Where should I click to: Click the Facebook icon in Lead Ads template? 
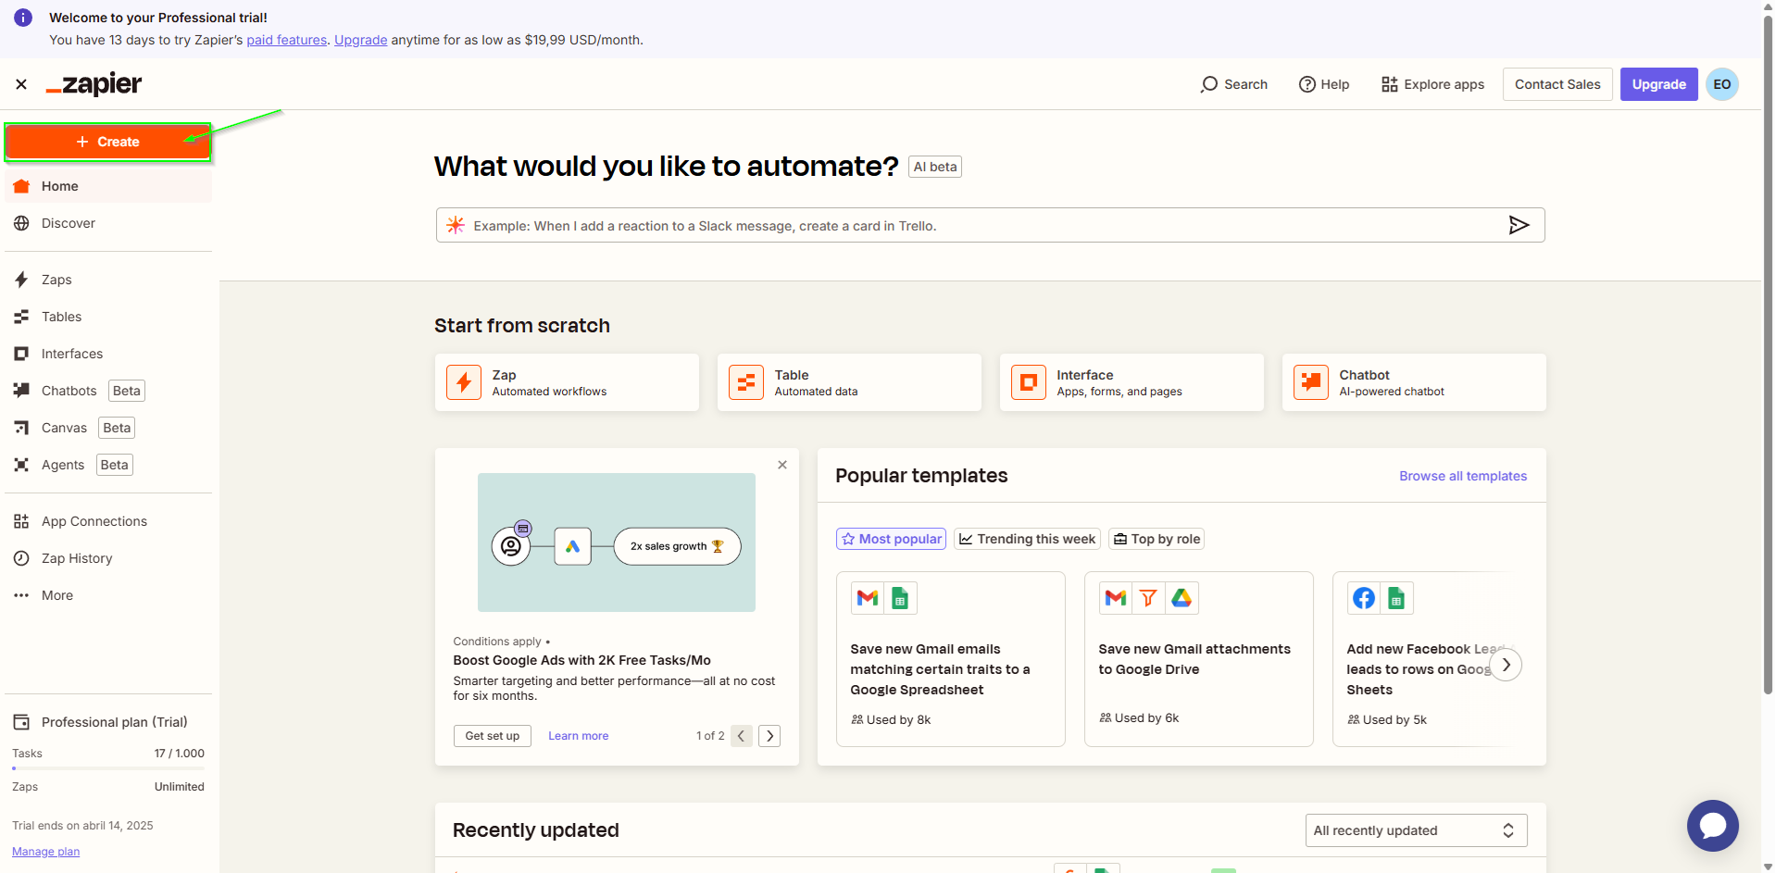pos(1364,598)
